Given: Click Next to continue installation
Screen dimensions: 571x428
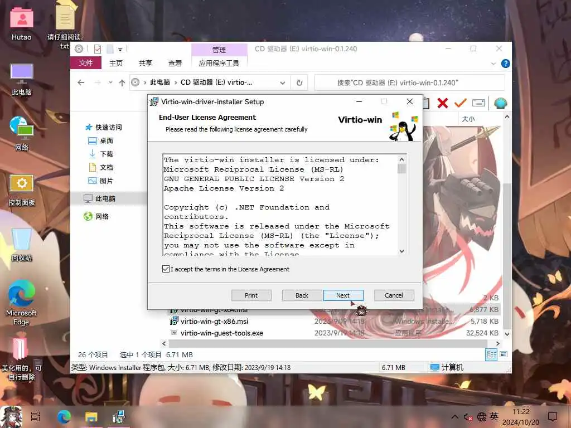Looking at the screenshot, I should point(343,295).
